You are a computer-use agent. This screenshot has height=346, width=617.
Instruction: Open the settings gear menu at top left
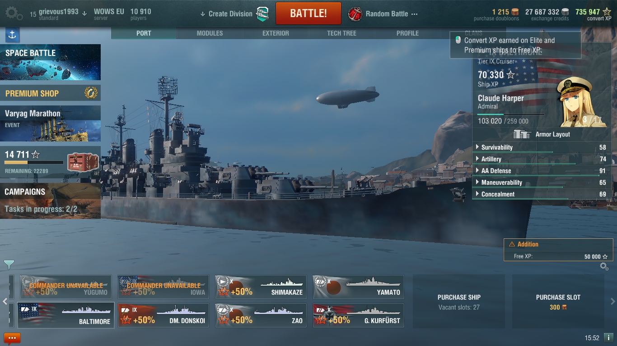pyautogui.click(x=14, y=13)
